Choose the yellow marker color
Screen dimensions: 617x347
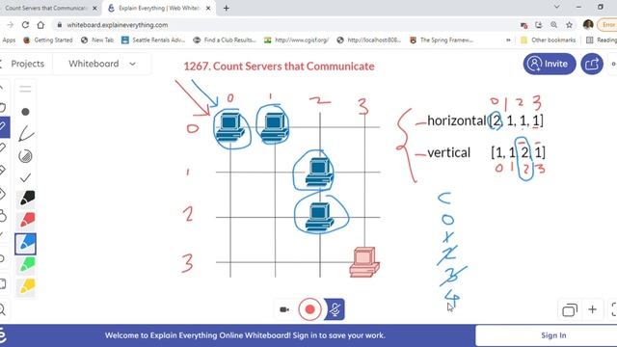pos(26,286)
